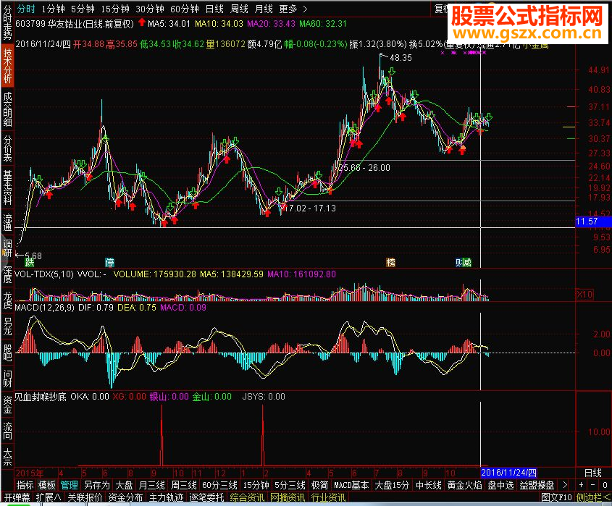Open 图文F10 company information
612x506 pixels.
pyautogui.click(x=556, y=497)
